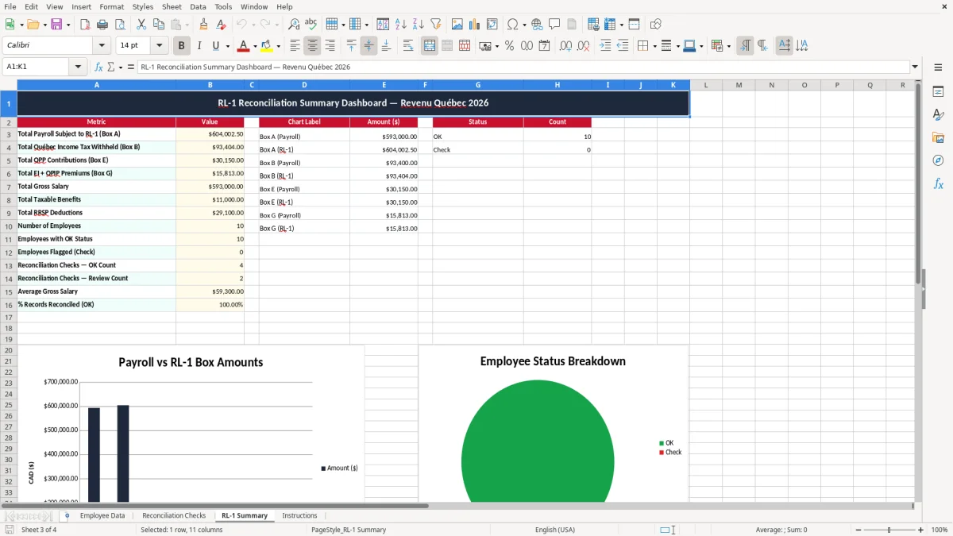The height and width of the screenshot is (536, 953).
Task: Export directly as PDF
Action: pos(85,25)
